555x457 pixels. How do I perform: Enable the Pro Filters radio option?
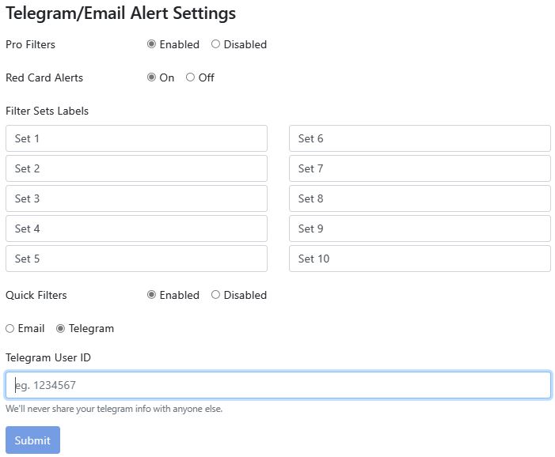[x=151, y=45]
